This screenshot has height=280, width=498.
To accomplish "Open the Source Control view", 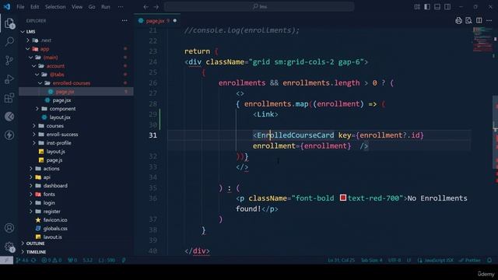I will [x=9, y=61].
